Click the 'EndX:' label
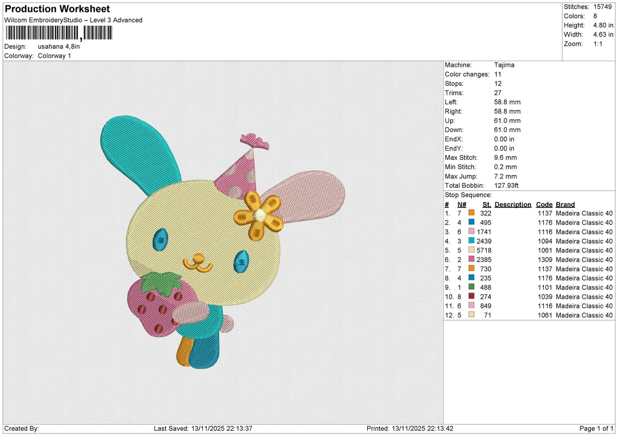The height and width of the screenshot is (436, 618). click(x=454, y=139)
